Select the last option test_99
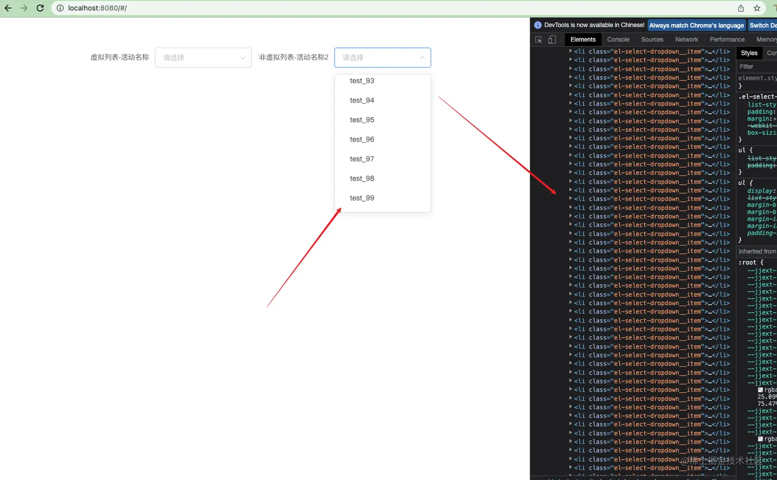 [382, 198]
